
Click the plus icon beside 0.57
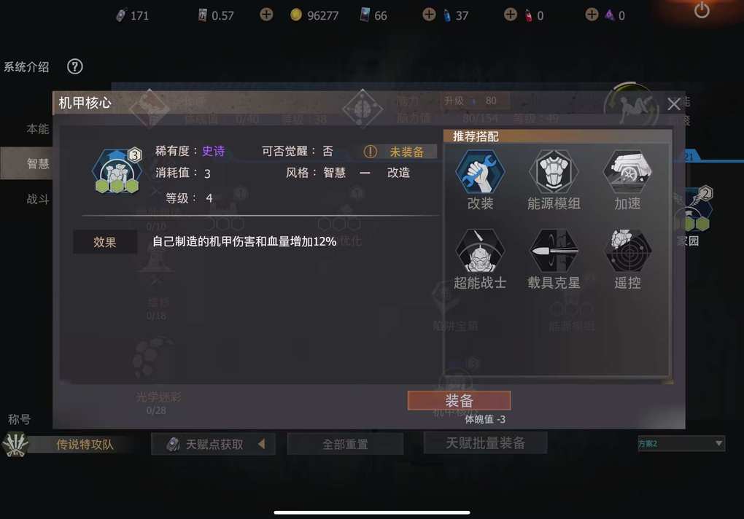pyautogui.click(x=266, y=15)
